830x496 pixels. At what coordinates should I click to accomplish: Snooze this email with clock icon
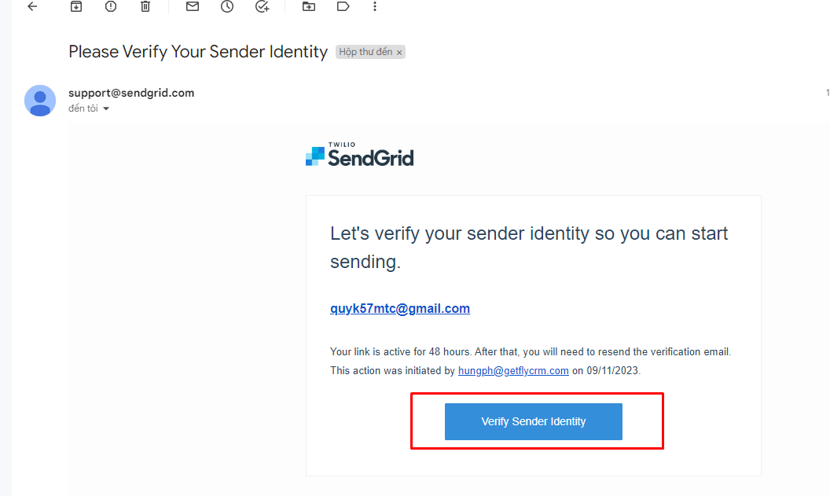point(227,6)
